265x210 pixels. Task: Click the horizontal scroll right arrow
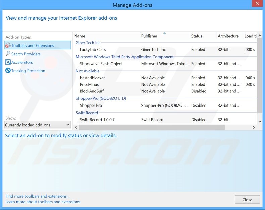[x=254, y=127]
